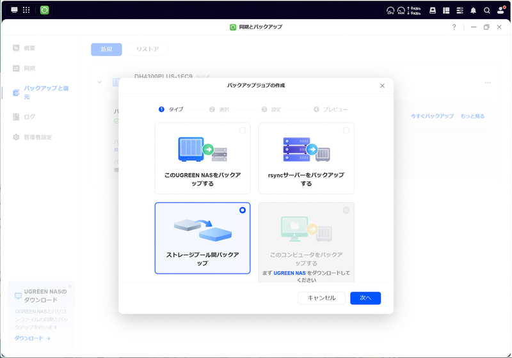Open 管理者設定 in the sidebar

click(38, 137)
